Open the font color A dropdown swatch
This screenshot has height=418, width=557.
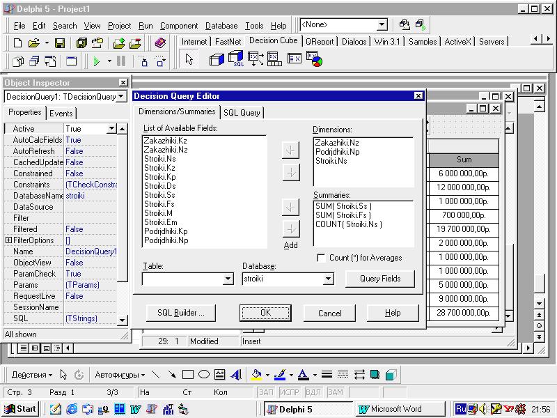pyautogui.click(x=315, y=375)
